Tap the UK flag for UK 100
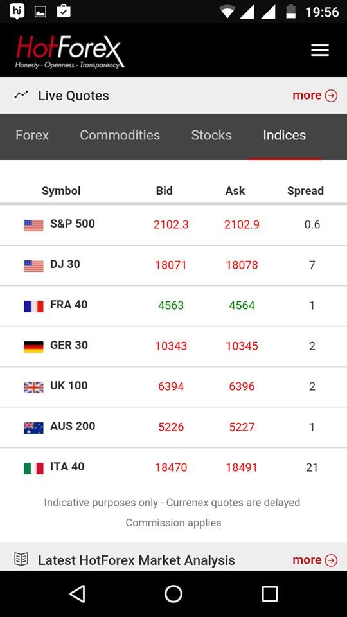Viewport: 347px width, 617px height. click(33, 387)
